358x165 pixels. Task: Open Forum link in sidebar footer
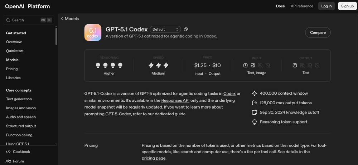(15, 161)
